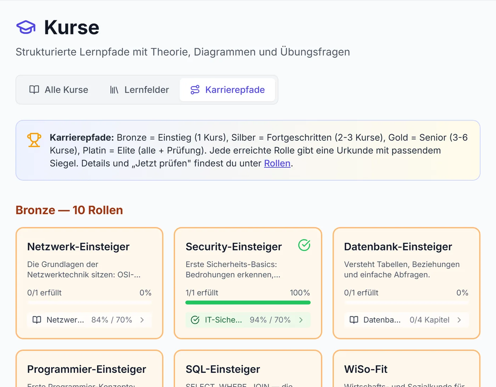
Task: Select the Security-Einsteiger card title
Action: click(234, 247)
